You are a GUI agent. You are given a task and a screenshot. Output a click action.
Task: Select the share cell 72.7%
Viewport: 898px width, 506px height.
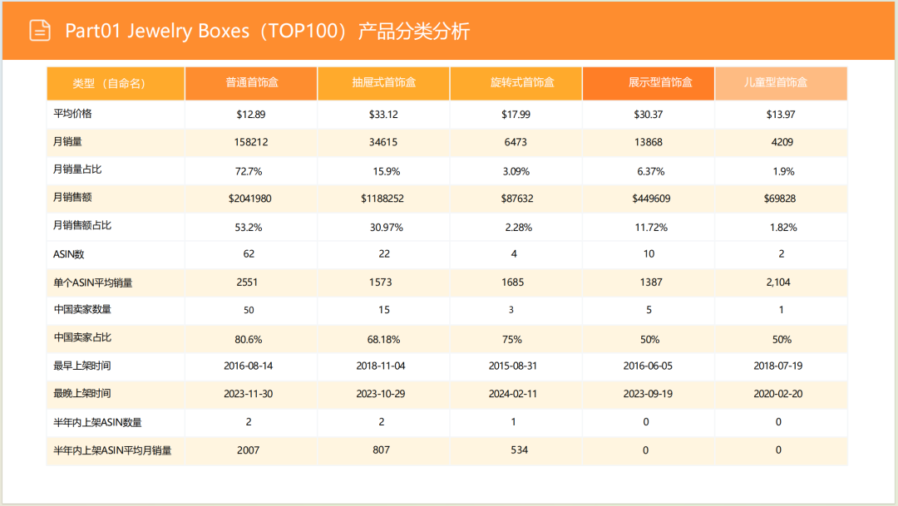pyautogui.click(x=249, y=171)
